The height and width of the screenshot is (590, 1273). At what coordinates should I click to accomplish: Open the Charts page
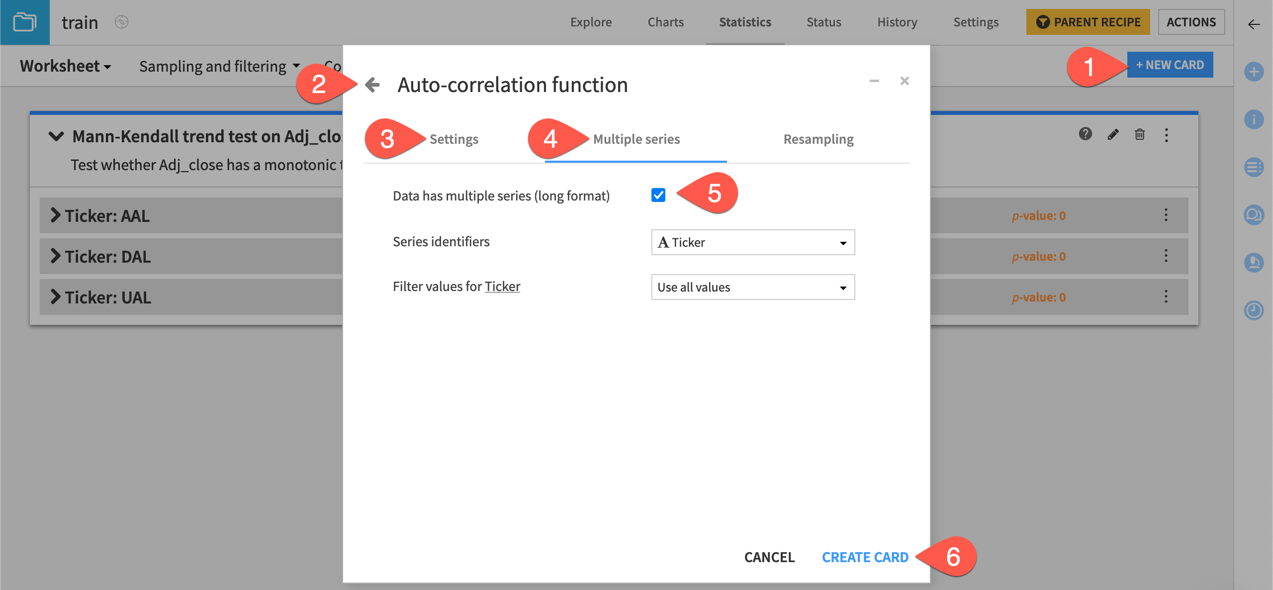point(665,22)
